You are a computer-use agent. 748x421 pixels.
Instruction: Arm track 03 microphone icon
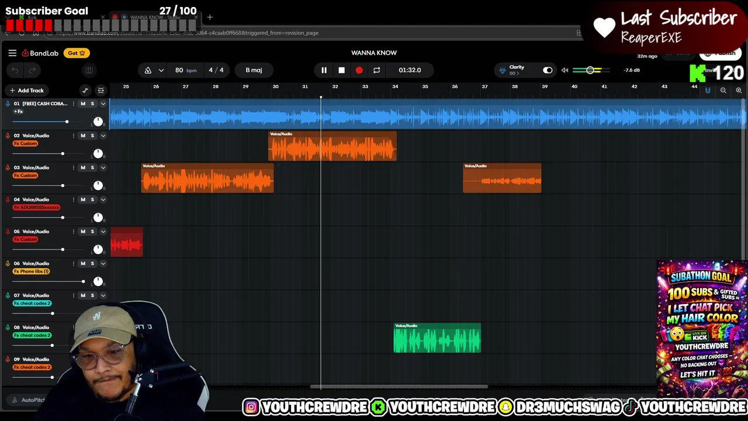[8, 168]
